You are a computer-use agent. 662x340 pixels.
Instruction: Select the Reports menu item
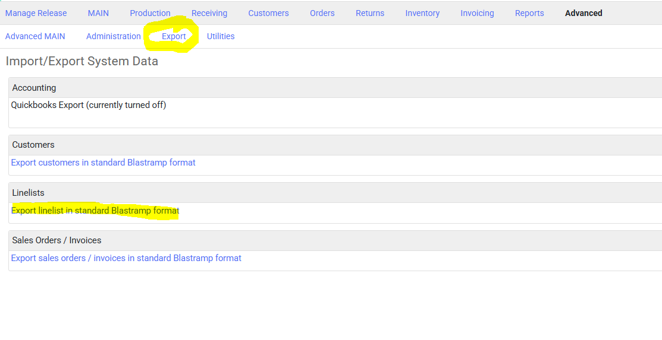(529, 13)
